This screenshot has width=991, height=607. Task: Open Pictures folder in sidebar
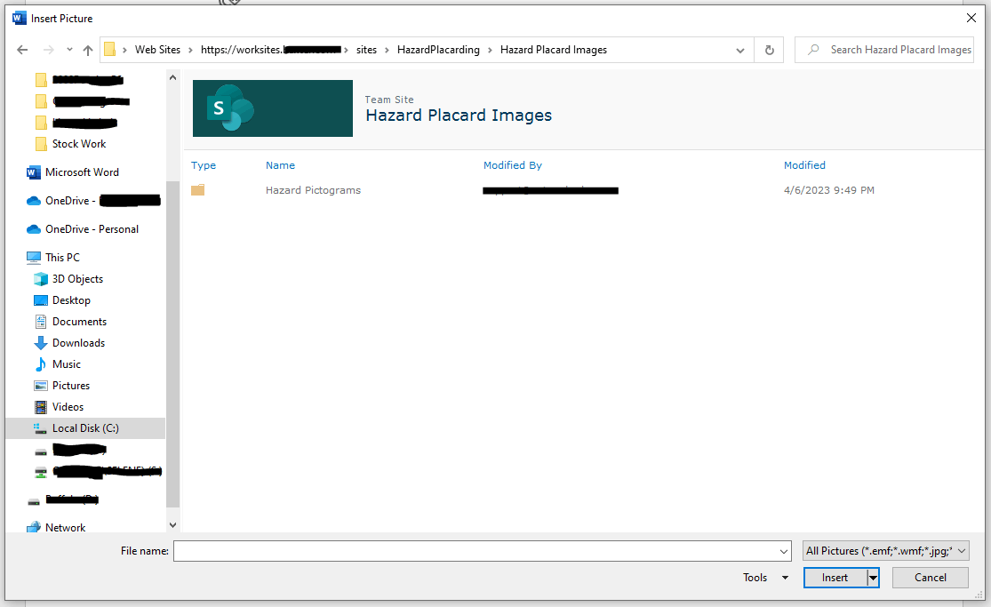coord(71,387)
